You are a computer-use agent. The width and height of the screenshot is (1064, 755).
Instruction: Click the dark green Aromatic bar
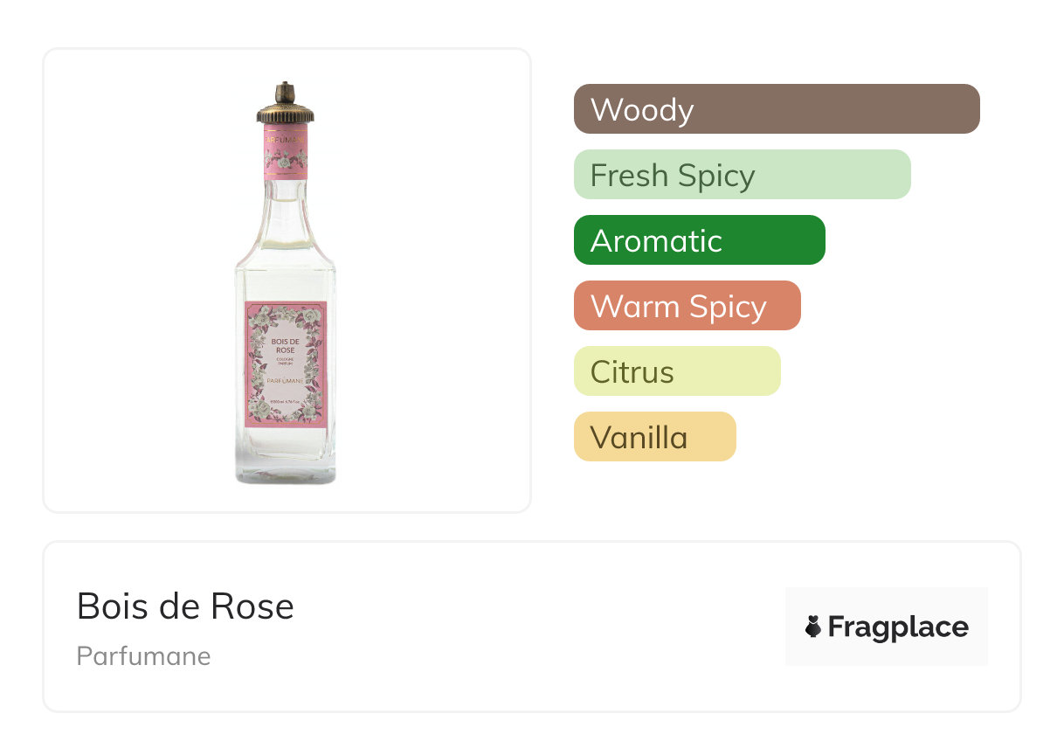699,240
